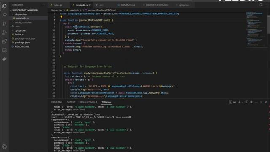The height and width of the screenshot is (152, 270).
Task: Open README.md in Explorer tree
Action: coord(22,46)
